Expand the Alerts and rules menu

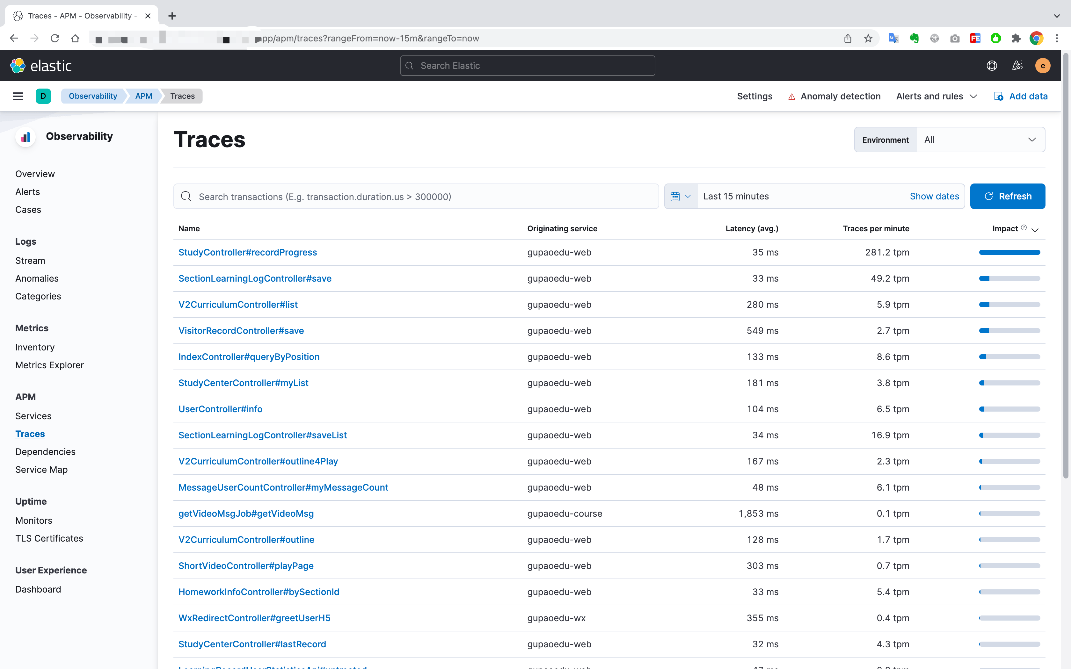click(x=936, y=97)
